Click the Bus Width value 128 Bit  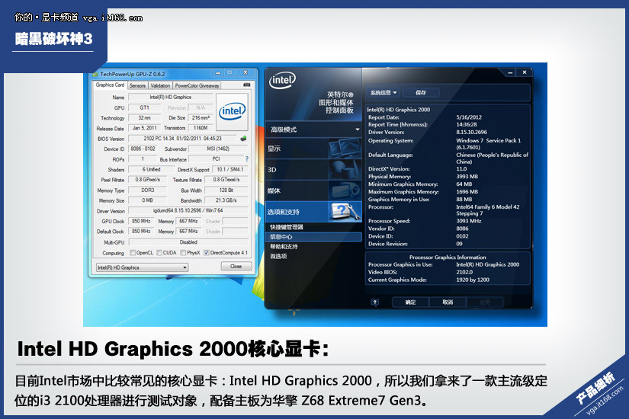[x=226, y=190]
